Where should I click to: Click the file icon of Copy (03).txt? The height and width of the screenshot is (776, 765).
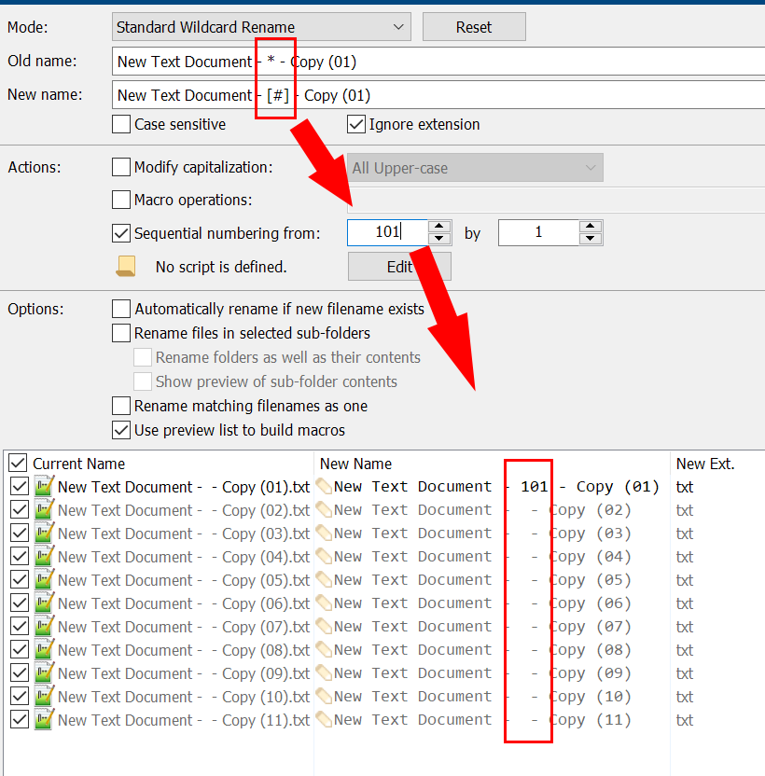44,533
